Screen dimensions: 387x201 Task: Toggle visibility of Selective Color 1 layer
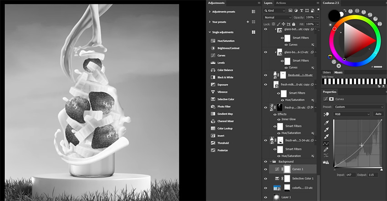click(x=266, y=178)
